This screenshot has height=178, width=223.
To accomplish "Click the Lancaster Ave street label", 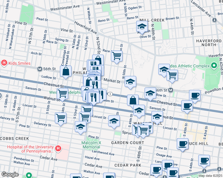I will 201,8.
